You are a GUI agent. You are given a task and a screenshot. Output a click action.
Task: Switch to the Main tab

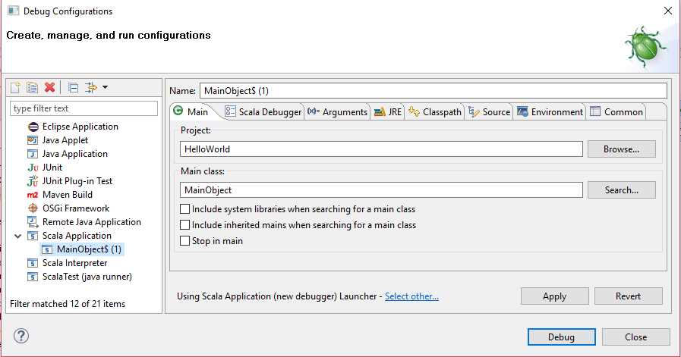191,111
